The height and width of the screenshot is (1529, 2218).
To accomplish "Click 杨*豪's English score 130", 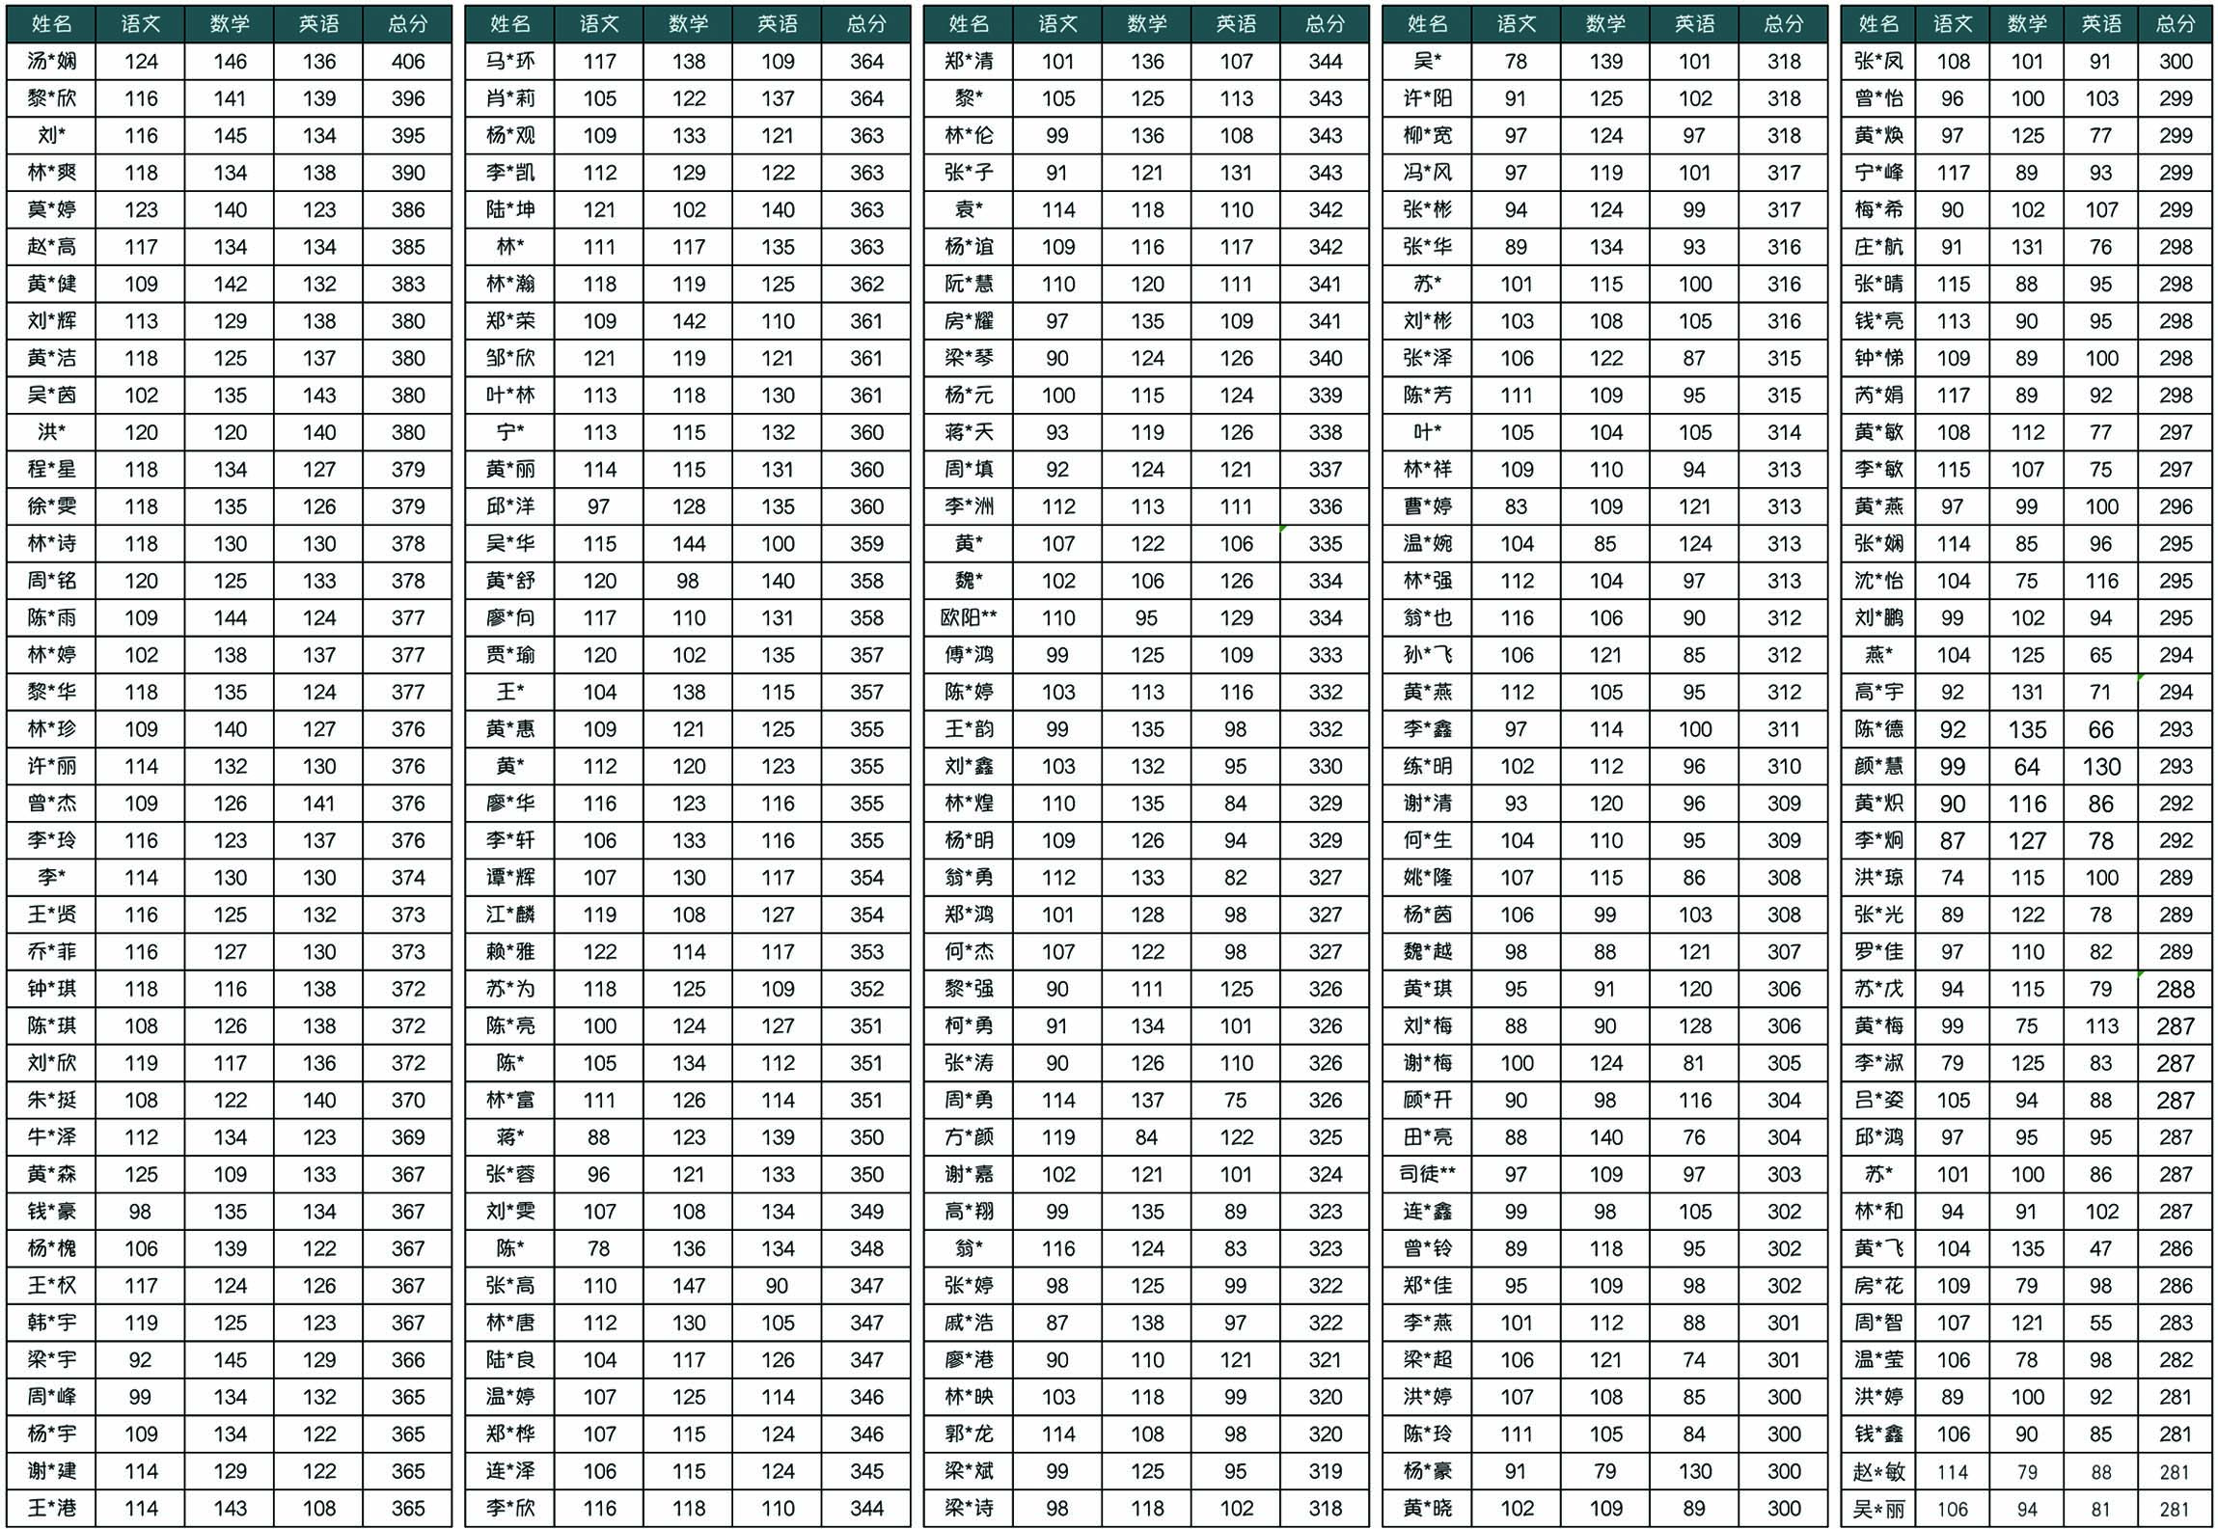I will tap(1694, 1471).
